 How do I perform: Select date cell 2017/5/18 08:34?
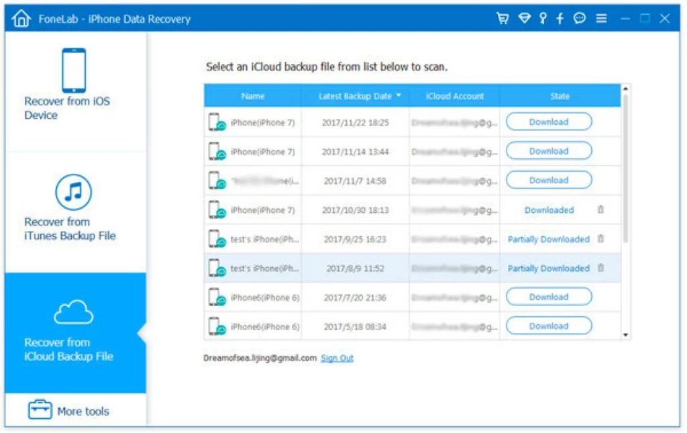355,326
